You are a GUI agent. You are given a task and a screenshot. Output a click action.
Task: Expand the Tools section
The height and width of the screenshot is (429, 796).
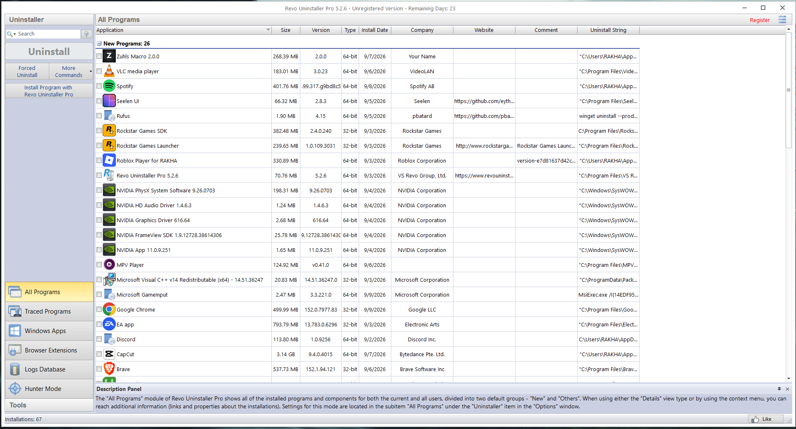(49, 405)
